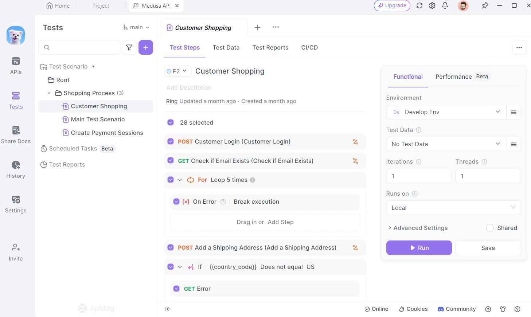Open the No Test Data dropdown

click(446, 144)
